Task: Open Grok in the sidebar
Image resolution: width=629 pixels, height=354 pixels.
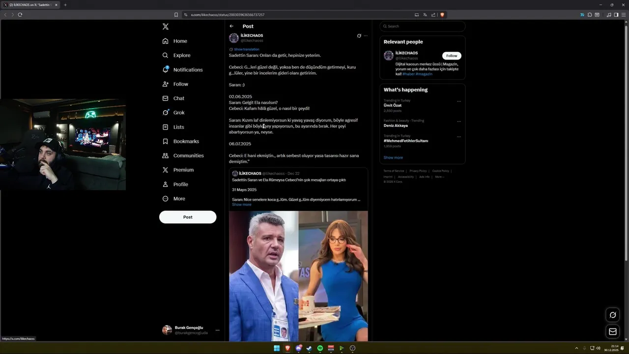Action: pyautogui.click(x=173, y=113)
